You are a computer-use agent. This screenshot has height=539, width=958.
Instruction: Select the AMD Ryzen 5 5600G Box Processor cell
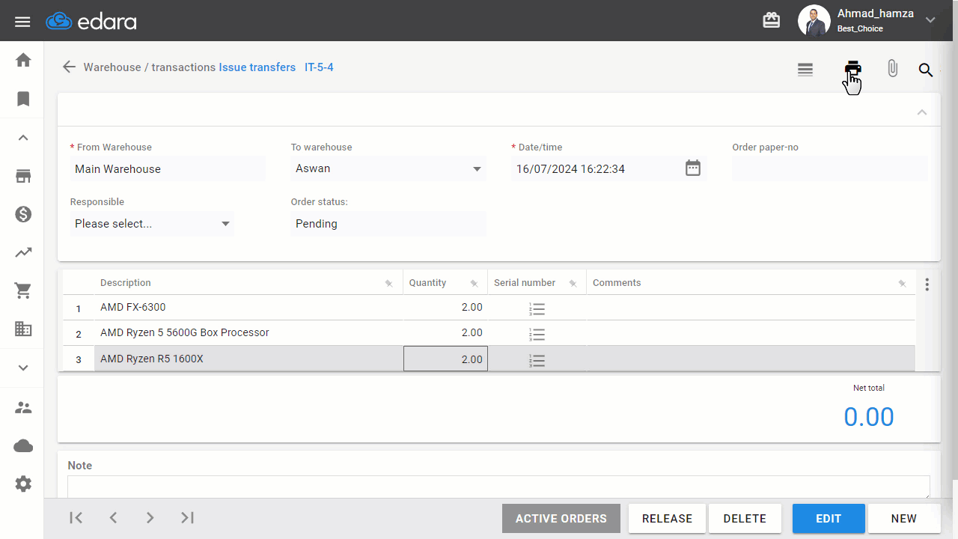pyautogui.click(x=248, y=333)
